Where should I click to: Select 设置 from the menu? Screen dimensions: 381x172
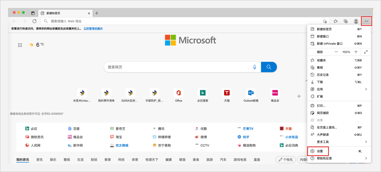pos(320,151)
